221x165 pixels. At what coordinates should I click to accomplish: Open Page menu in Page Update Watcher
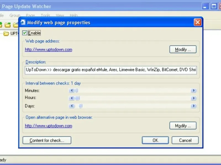[x=30, y=15]
